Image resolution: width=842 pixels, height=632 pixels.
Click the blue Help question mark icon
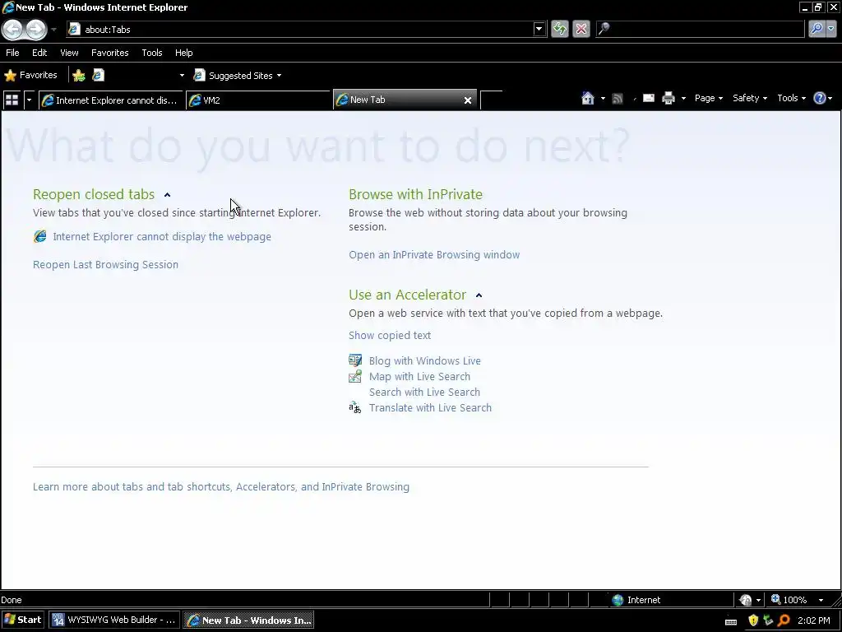click(x=820, y=98)
